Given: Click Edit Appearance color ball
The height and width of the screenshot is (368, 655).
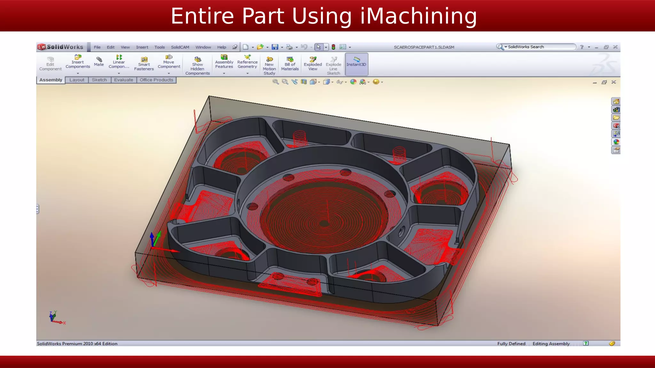Looking at the screenshot, I should [353, 82].
